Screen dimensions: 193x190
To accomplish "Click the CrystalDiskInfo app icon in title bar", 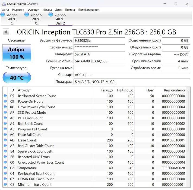I will point(4,4).
